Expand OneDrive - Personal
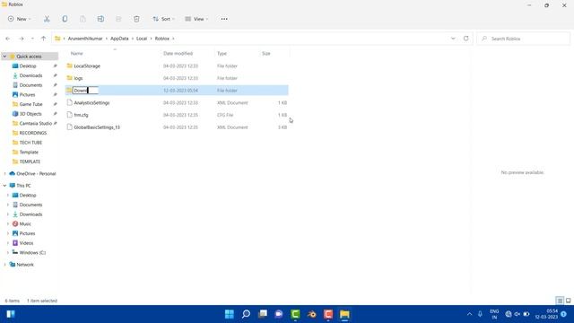 click(x=4, y=173)
